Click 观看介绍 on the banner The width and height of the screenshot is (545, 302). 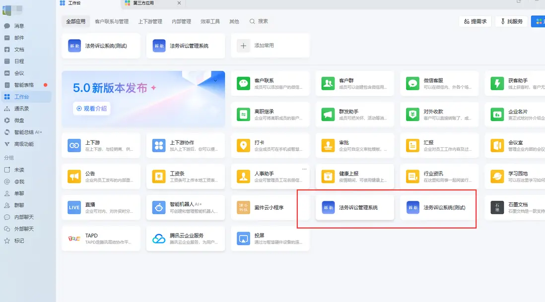(92, 109)
